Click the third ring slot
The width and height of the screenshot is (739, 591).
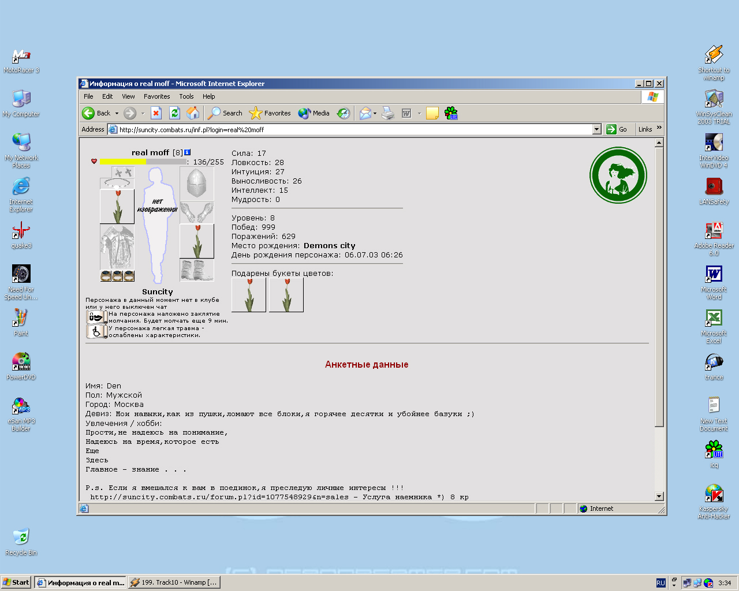click(x=129, y=276)
